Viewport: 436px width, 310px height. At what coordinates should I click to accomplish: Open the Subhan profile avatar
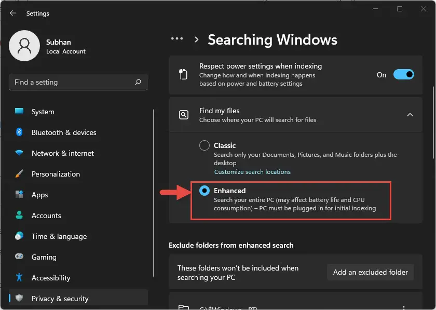[24, 46]
